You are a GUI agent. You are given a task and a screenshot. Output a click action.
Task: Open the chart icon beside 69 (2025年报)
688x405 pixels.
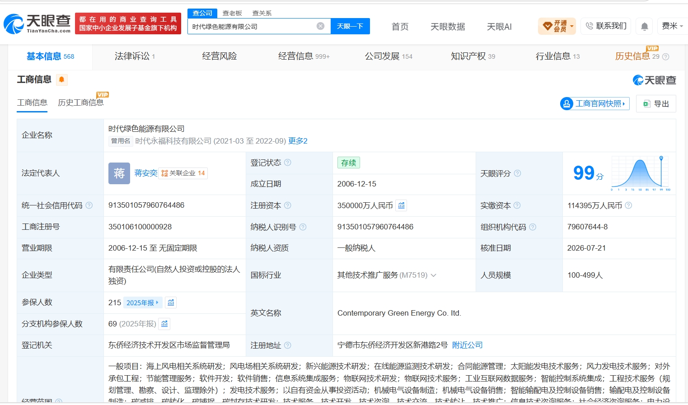tap(164, 324)
